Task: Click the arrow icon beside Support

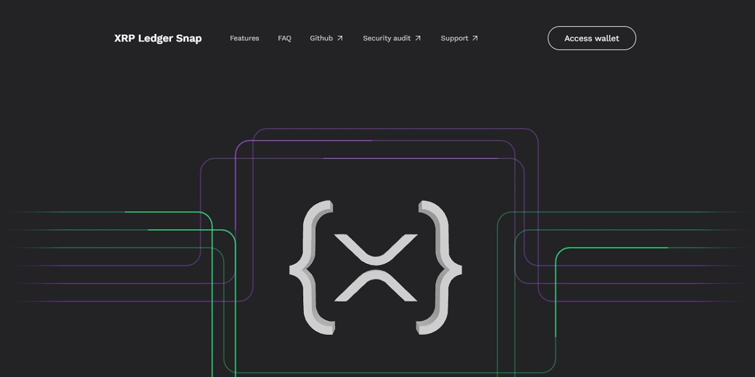Action: [x=475, y=38]
